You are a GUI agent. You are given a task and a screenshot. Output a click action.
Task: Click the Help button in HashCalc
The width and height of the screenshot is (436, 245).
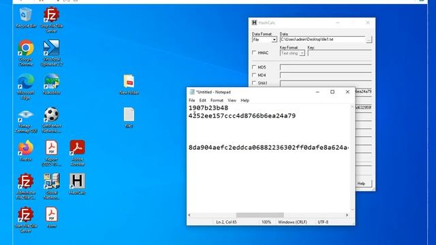pos(362,183)
